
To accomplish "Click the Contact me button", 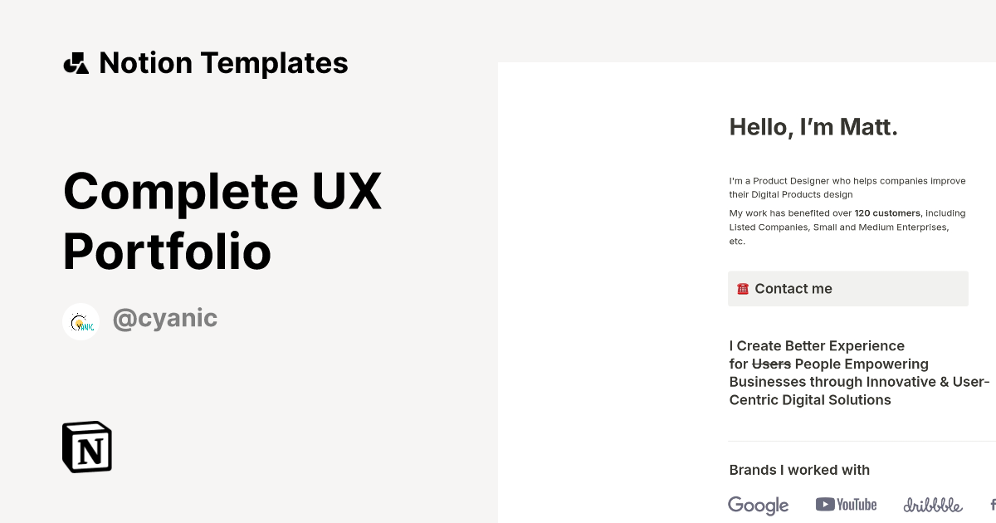I will 847,288.
